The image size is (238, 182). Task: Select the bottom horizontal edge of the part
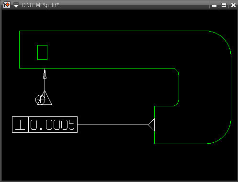tap(181, 144)
